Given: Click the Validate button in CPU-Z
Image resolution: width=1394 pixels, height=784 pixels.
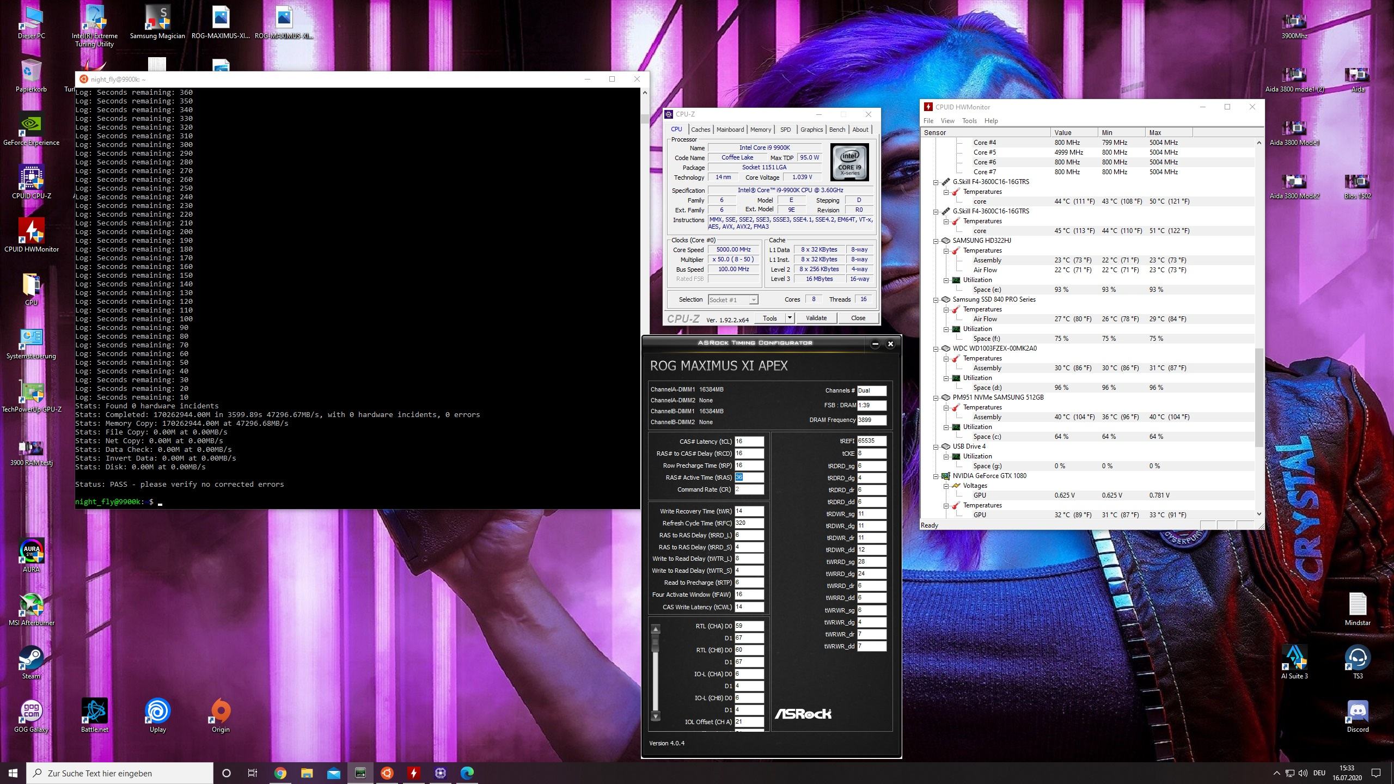Looking at the screenshot, I should (x=816, y=318).
